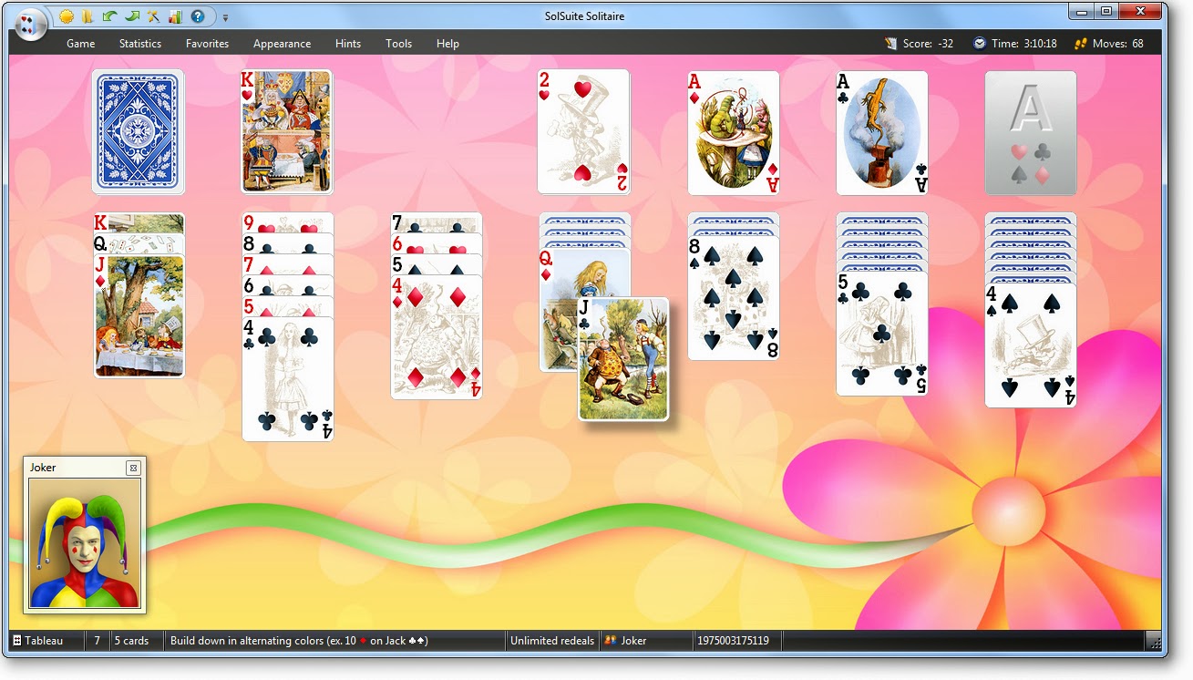Viewport: 1193px width, 680px height.
Task: Click the 2 of hearts foundation pile
Action: (x=584, y=132)
